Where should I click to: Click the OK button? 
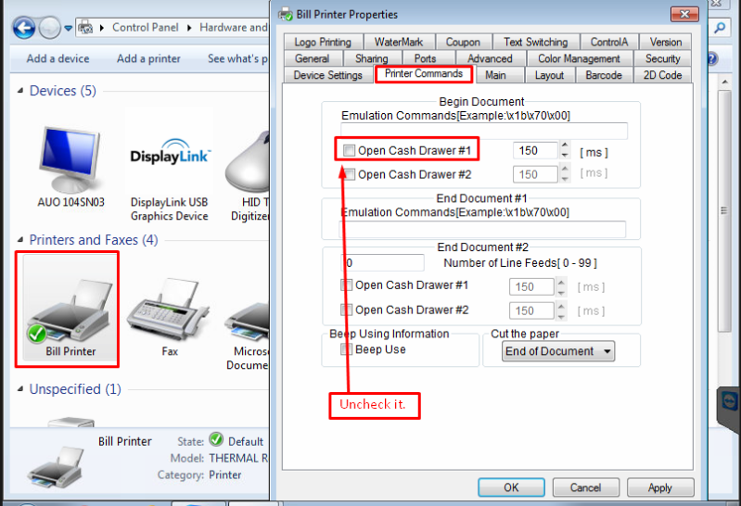[x=511, y=487]
